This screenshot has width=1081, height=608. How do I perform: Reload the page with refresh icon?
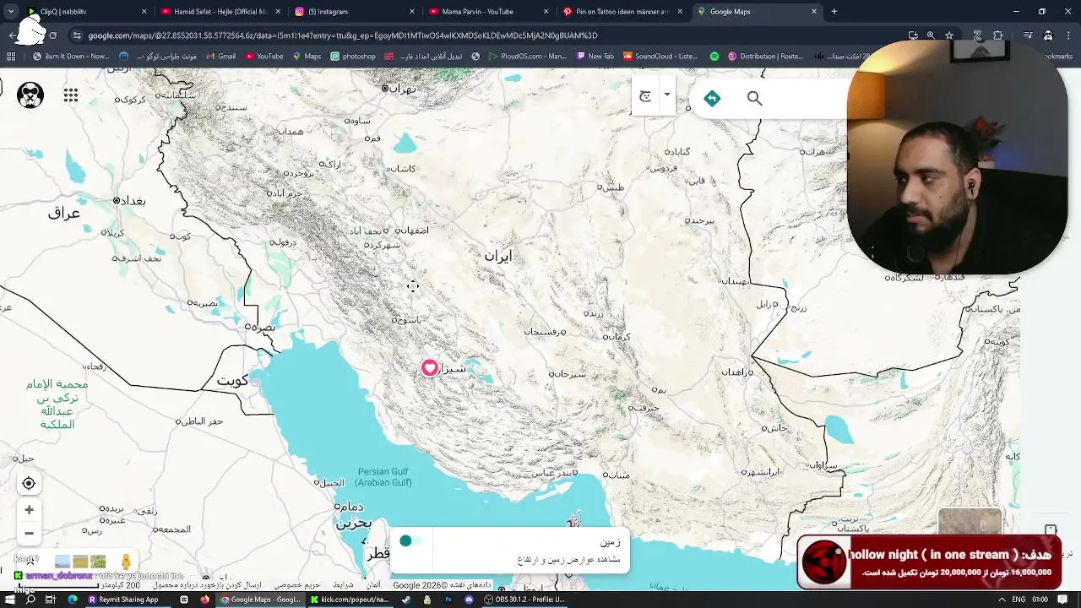(53, 35)
